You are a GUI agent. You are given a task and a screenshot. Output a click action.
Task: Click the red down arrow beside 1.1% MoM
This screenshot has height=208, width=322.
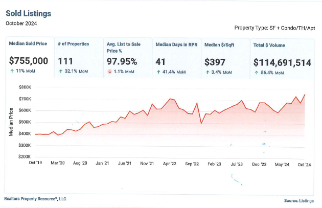110,72
